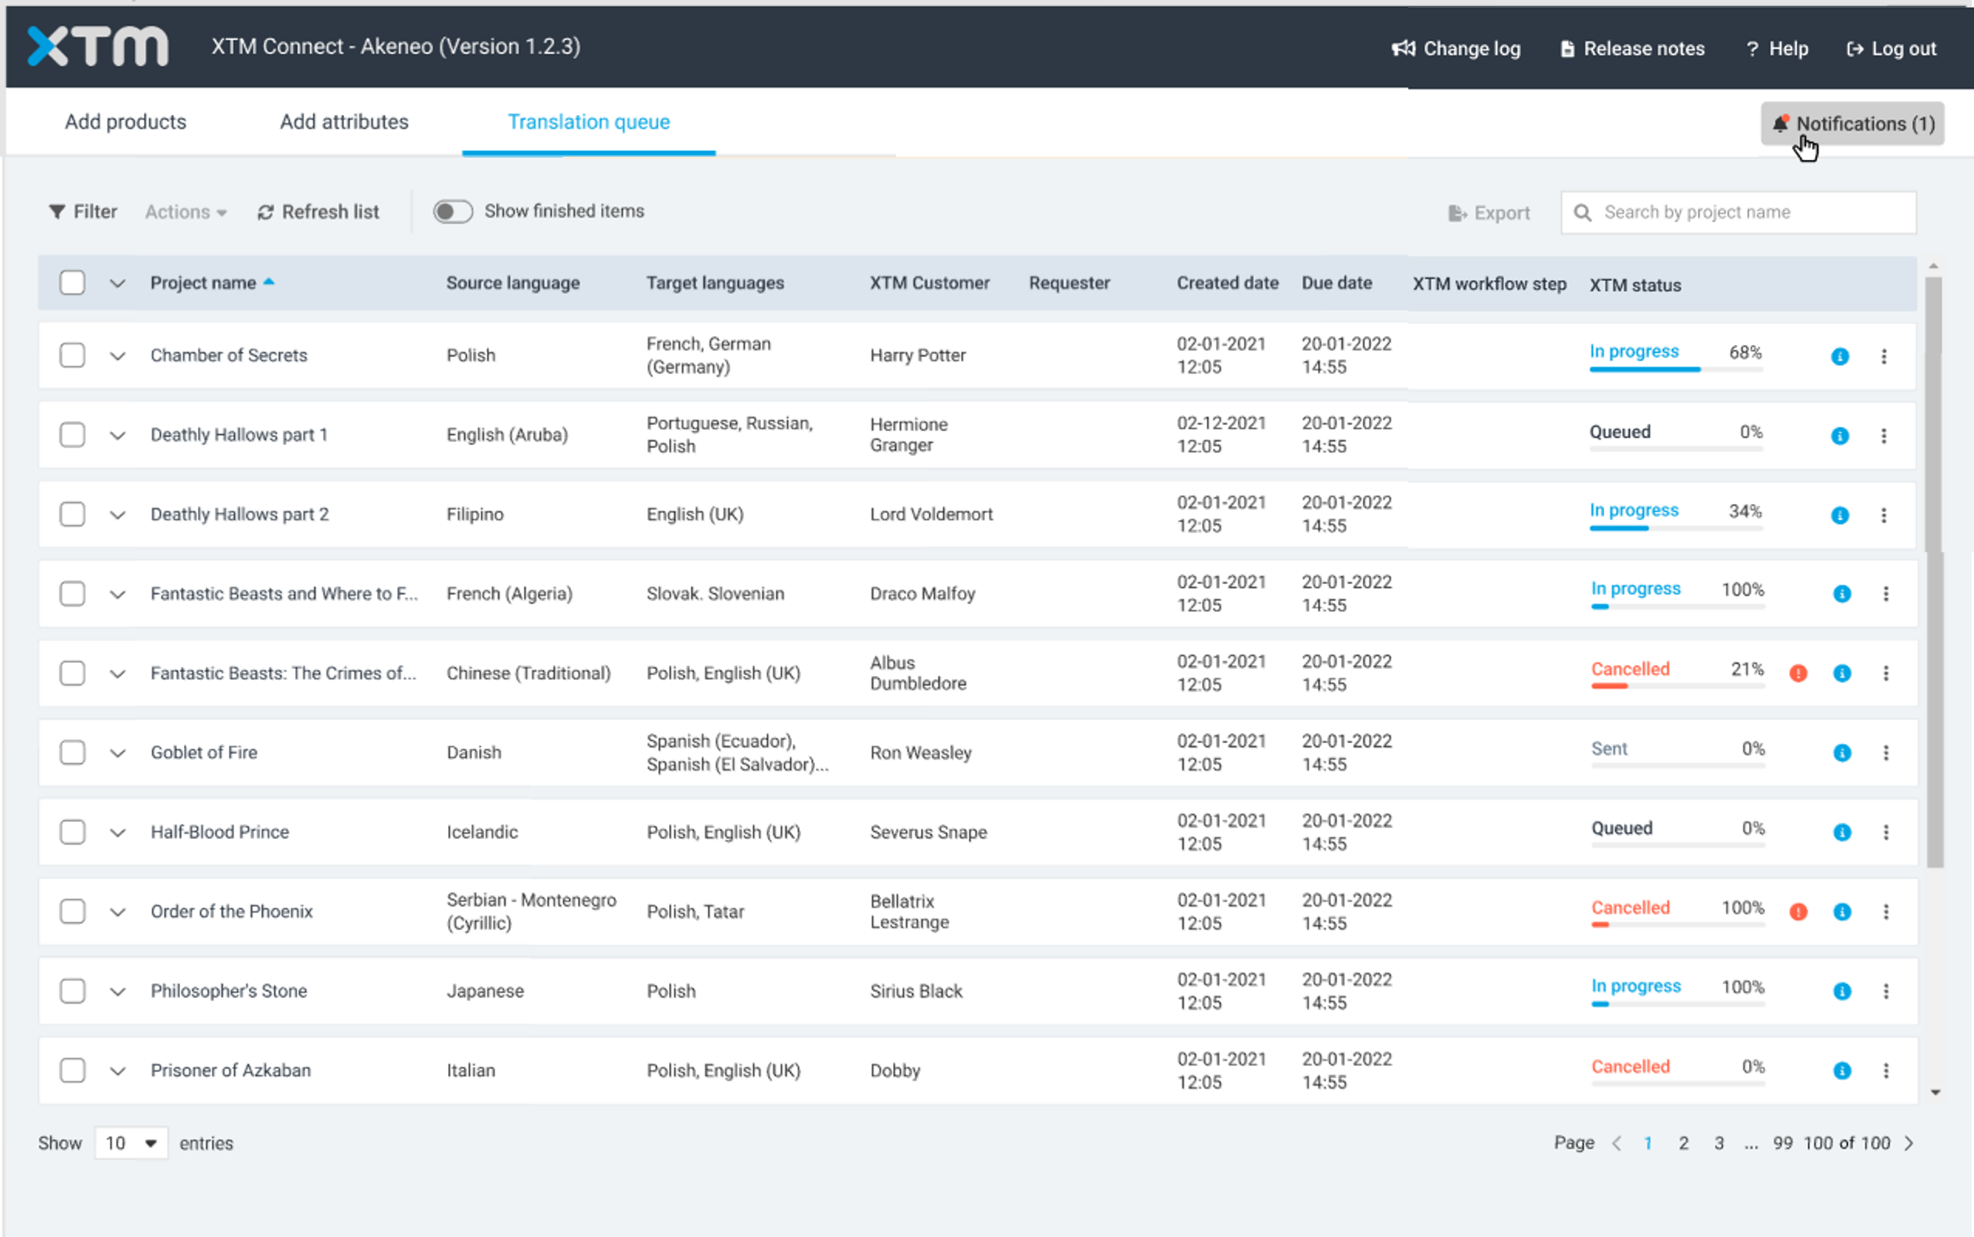This screenshot has height=1237, width=1974.
Task: Open info for Order of the Phoenix
Action: [x=1843, y=911]
